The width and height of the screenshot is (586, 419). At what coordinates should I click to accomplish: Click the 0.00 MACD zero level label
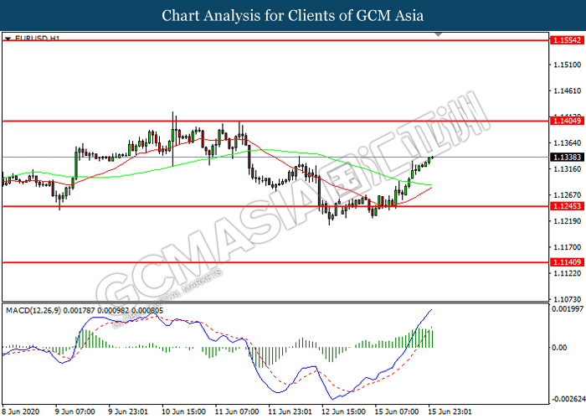coord(557,347)
